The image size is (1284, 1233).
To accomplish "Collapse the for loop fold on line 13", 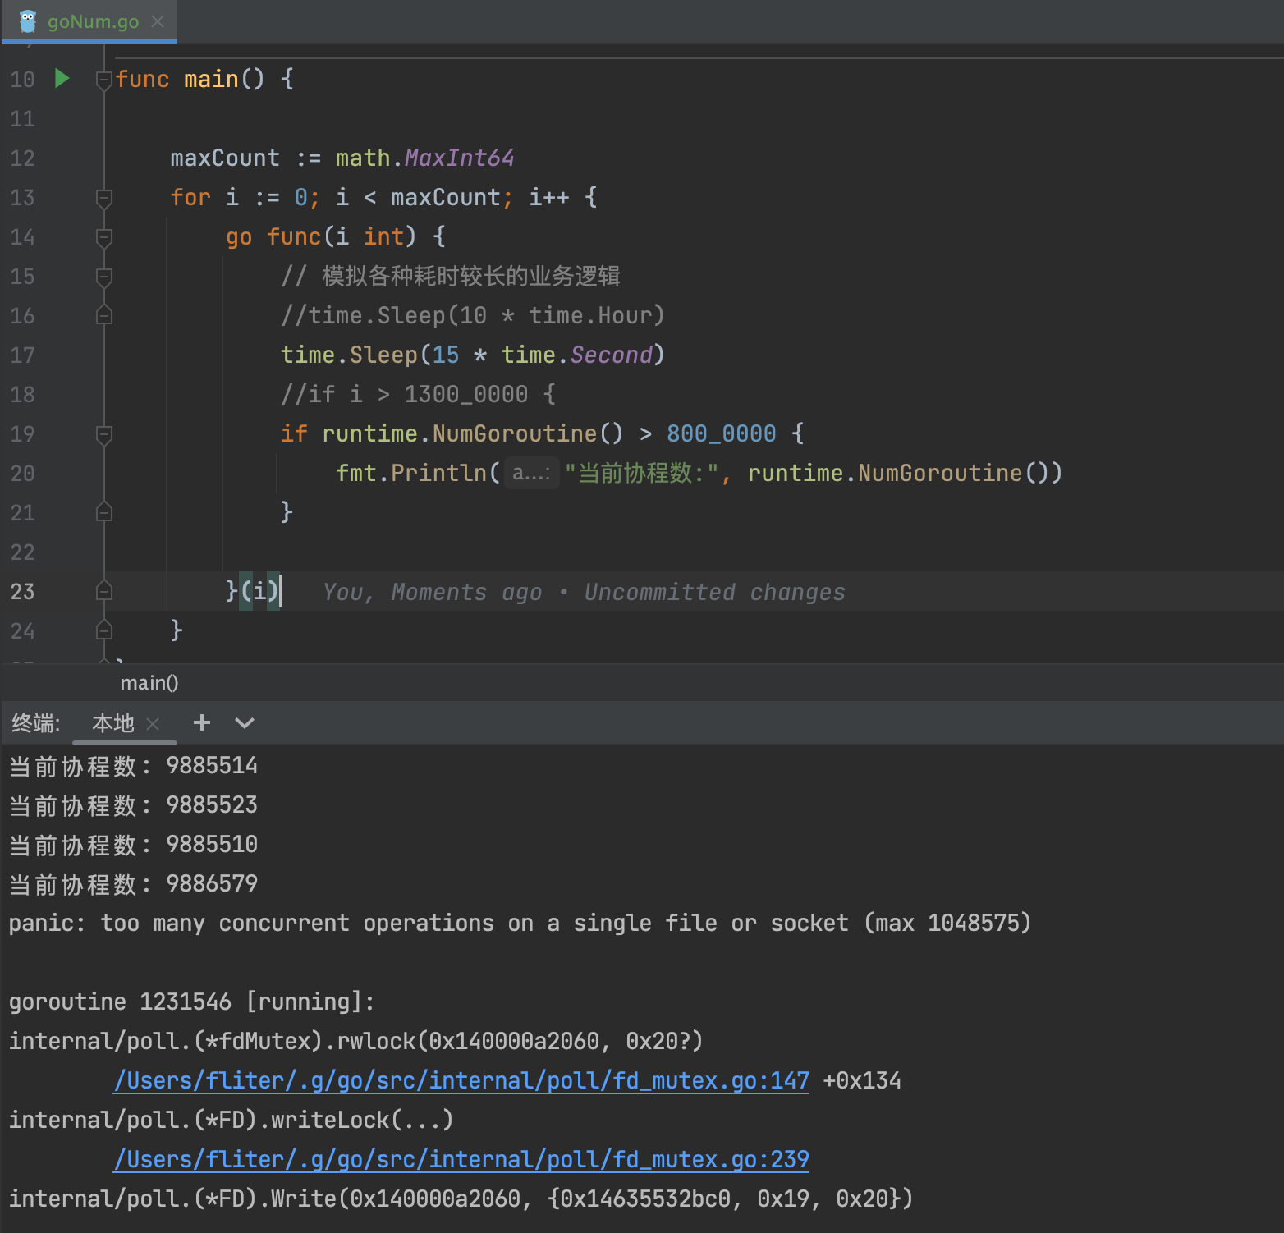I will click(103, 198).
